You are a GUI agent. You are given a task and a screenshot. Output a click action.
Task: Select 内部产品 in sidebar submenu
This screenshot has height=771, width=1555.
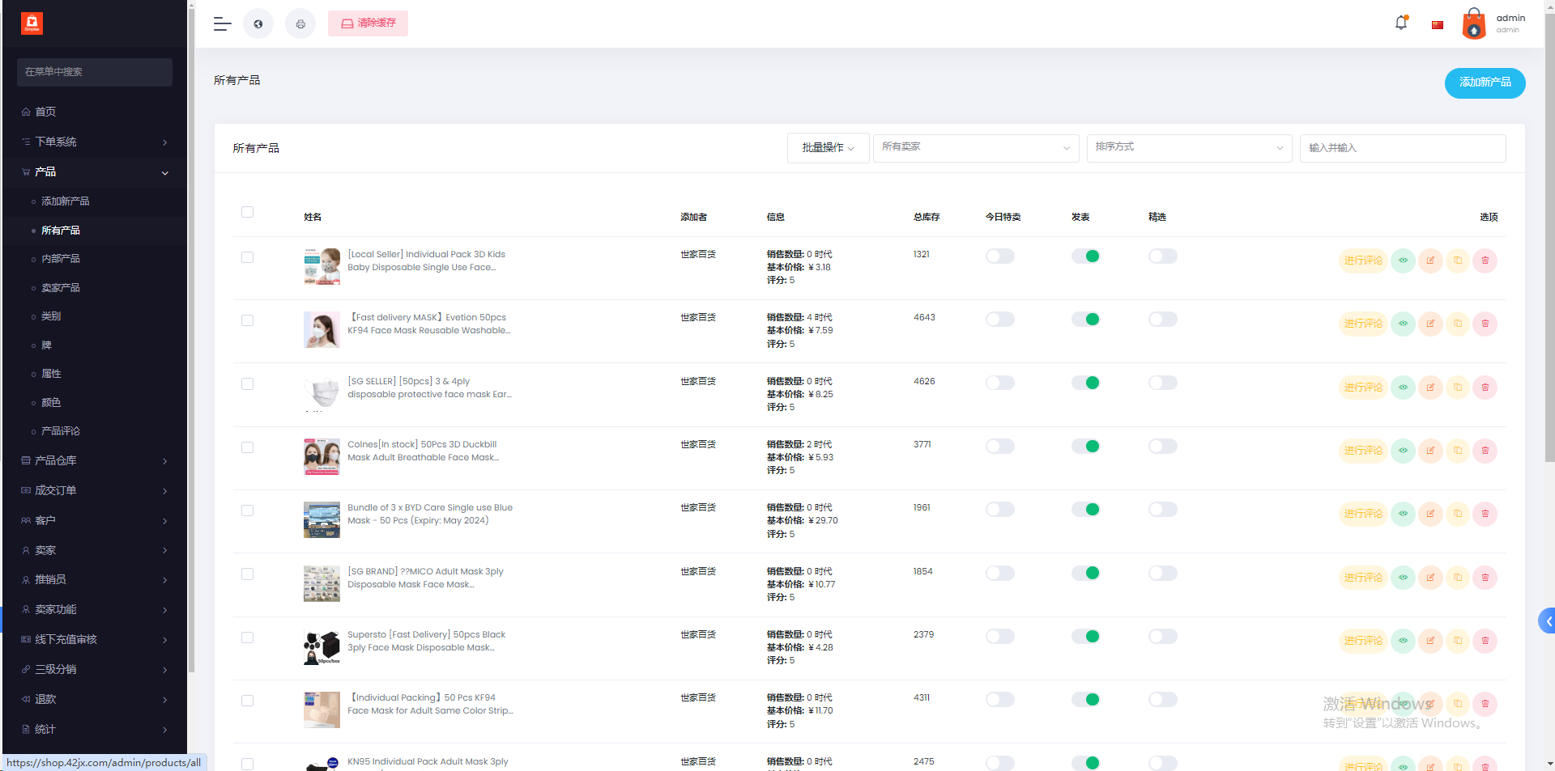tap(61, 259)
